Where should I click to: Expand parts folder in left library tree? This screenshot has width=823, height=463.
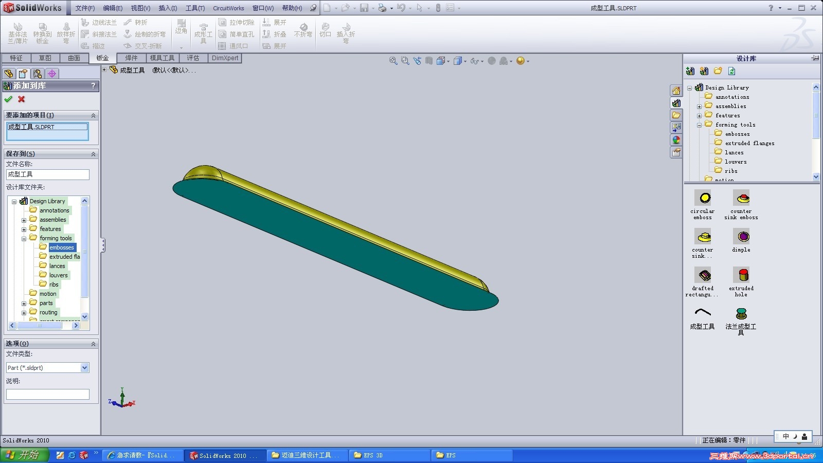point(24,304)
